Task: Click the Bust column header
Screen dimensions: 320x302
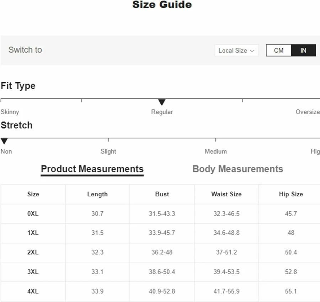Action: click(x=162, y=194)
